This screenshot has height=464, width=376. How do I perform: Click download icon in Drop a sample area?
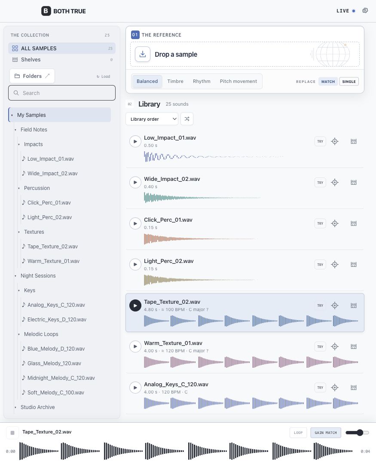pyautogui.click(x=142, y=54)
